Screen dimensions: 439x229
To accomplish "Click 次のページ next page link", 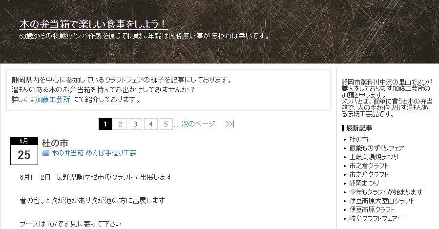I will click(198, 124).
